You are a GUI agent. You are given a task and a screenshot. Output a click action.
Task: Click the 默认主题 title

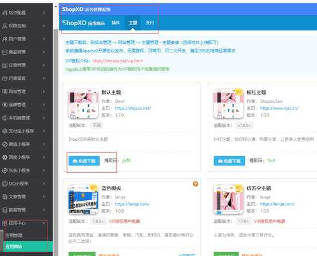tap(111, 92)
